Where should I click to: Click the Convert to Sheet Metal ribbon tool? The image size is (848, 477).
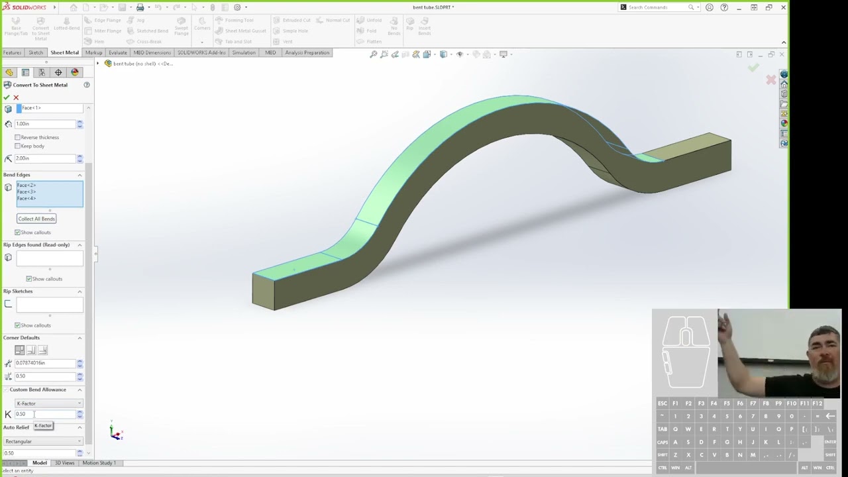tap(40, 30)
